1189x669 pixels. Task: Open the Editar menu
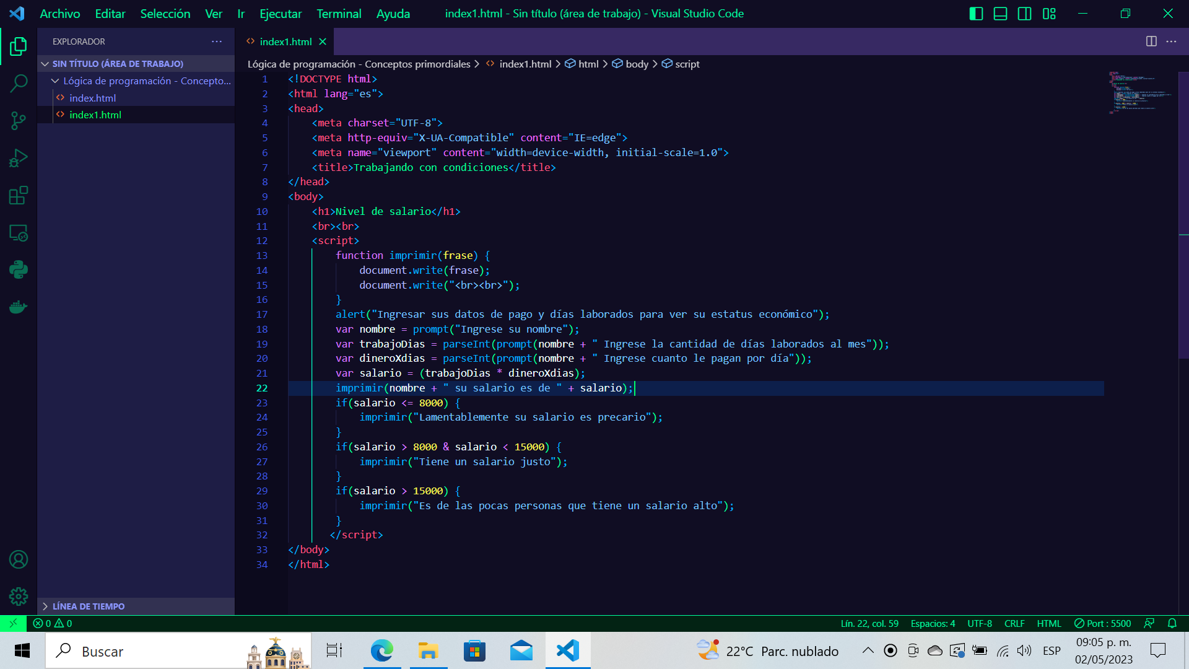click(x=110, y=14)
